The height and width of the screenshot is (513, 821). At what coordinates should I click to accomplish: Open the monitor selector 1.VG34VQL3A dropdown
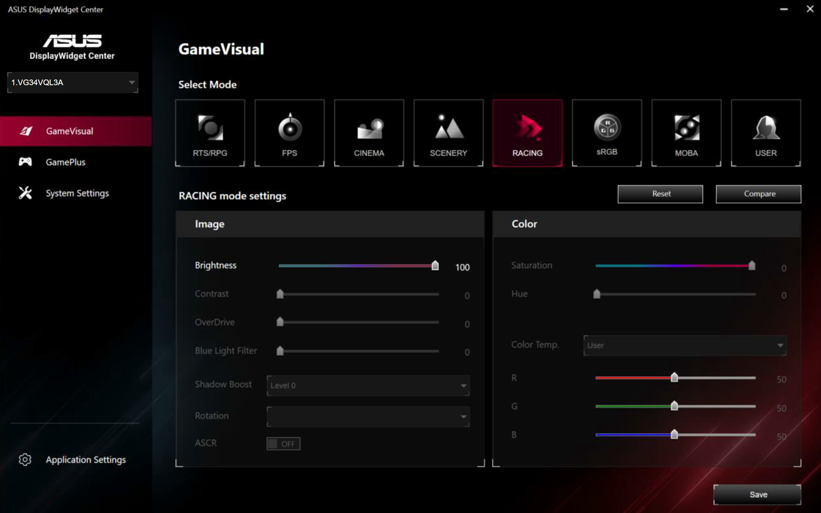coord(73,82)
